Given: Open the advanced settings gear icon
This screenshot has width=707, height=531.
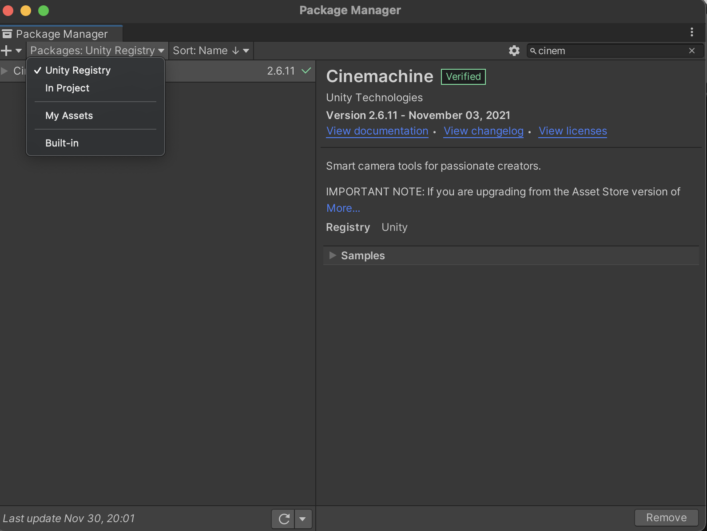Looking at the screenshot, I should click(x=514, y=51).
